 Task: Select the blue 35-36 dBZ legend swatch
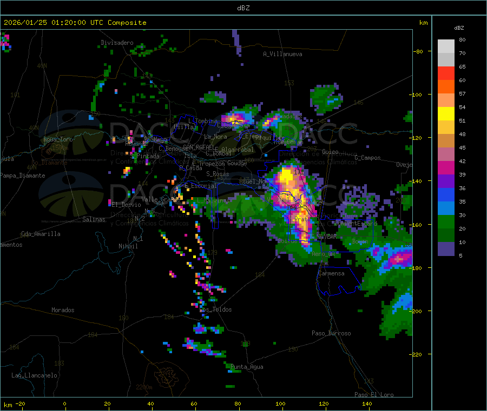coord(446,194)
